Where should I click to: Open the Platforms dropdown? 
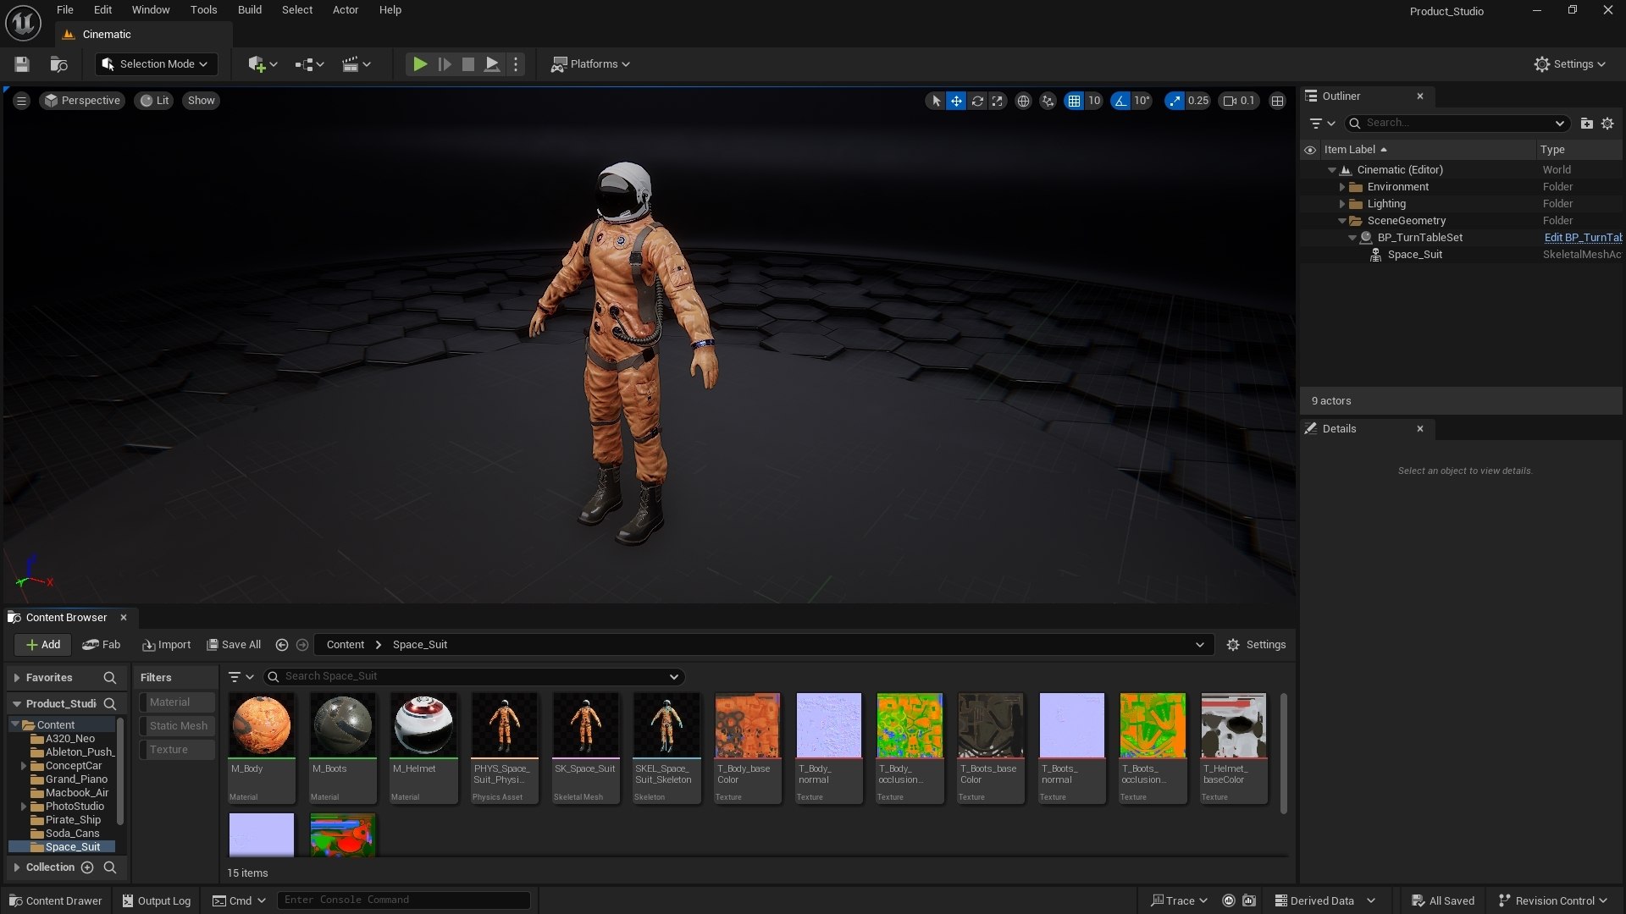tap(590, 64)
